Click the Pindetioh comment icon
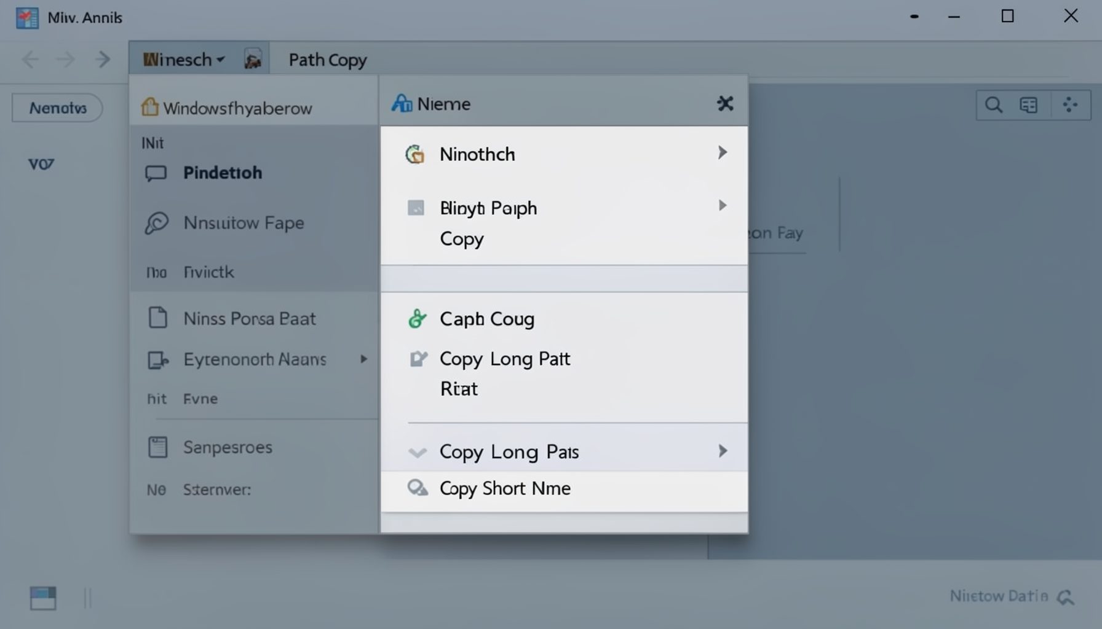This screenshot has height=629, width=1102. click(156, 173)
